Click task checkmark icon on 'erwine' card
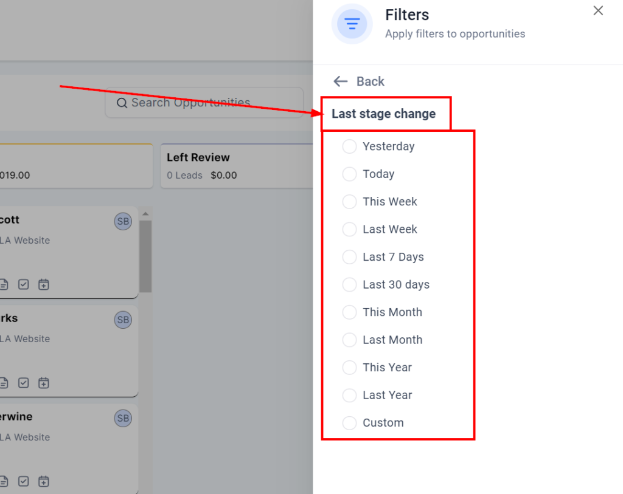This screenshot has width=623, height=494. pyautogui.click(x=23, y=481)
